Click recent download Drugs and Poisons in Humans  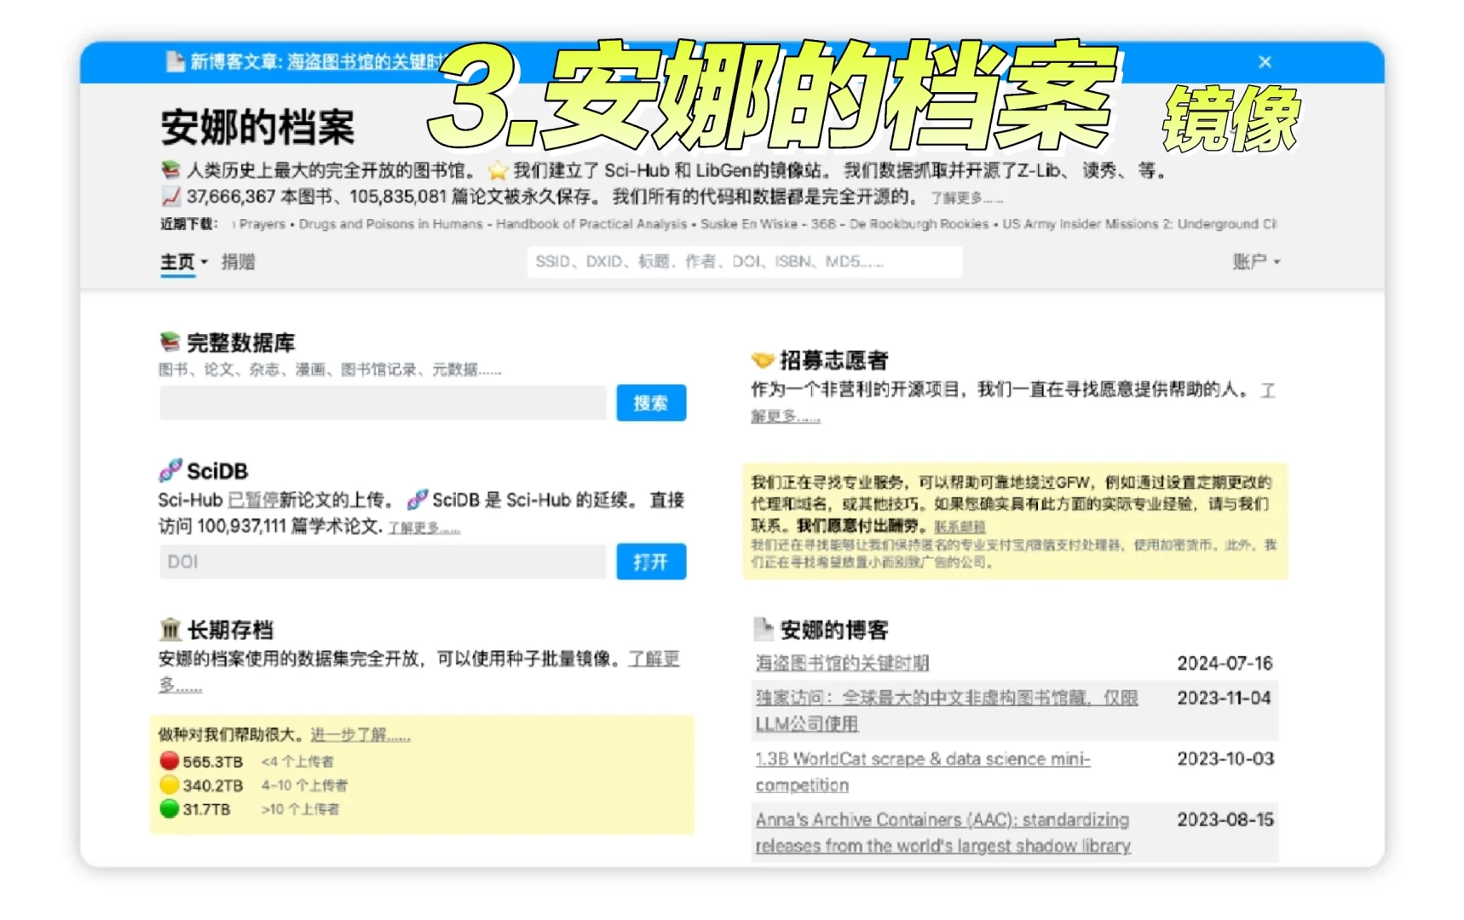pos(390,224)
